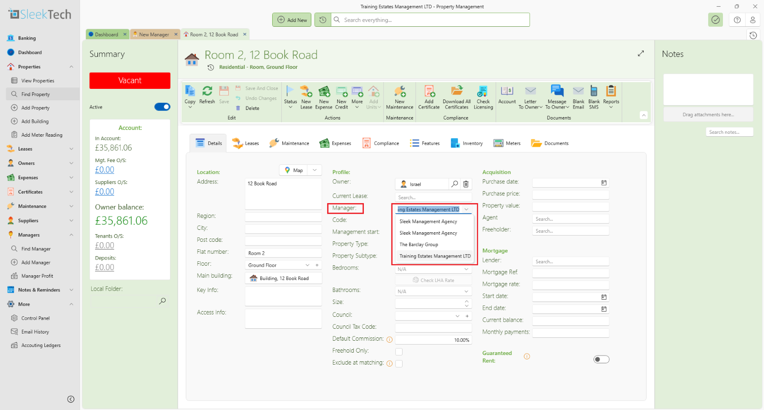Click the green checkmark tasks icon
The width and height of the screenshot is (764, 410).
(715, 20)
